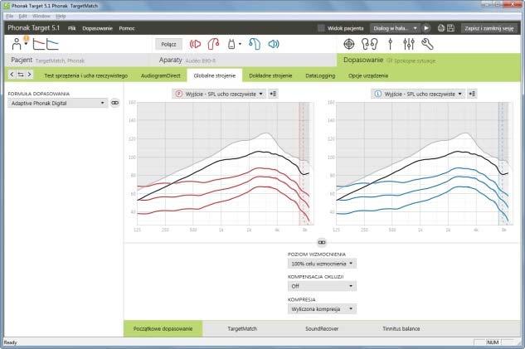This screenshot has width=525, height=349.
Task: Click the Help menu in the title menu bar
Action: point(61,16)
